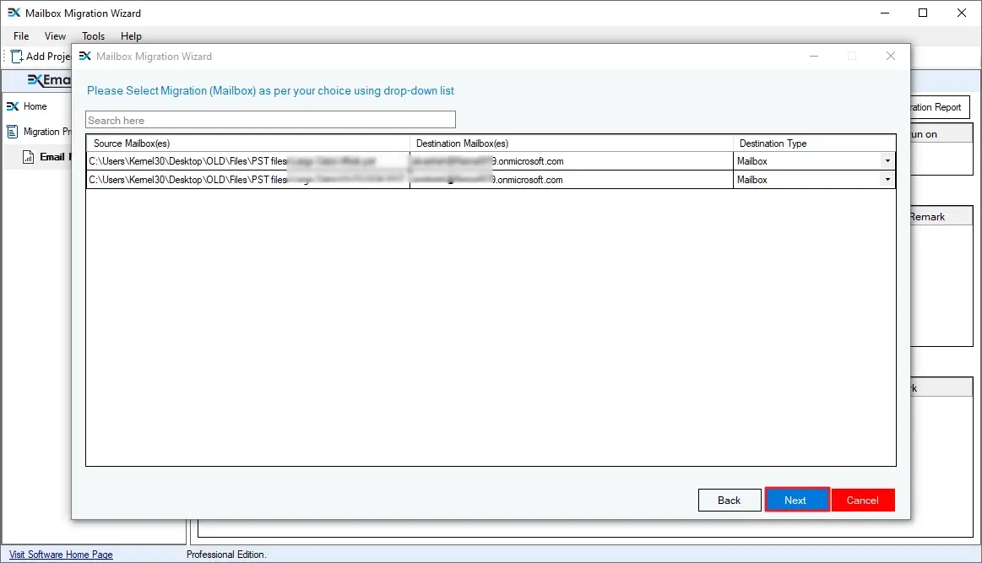This screenshot has width=982, height=563.
Task: Go back using the Back button
Action: (729, 501)
